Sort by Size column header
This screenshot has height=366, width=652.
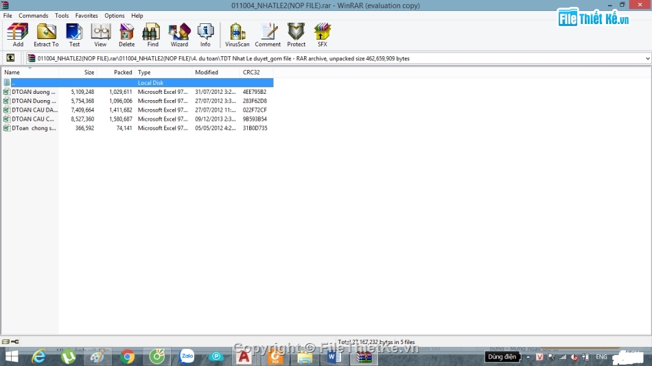[x=78, y=72]
